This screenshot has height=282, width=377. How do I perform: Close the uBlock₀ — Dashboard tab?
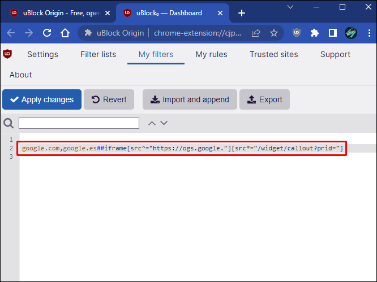coord(220,13)
